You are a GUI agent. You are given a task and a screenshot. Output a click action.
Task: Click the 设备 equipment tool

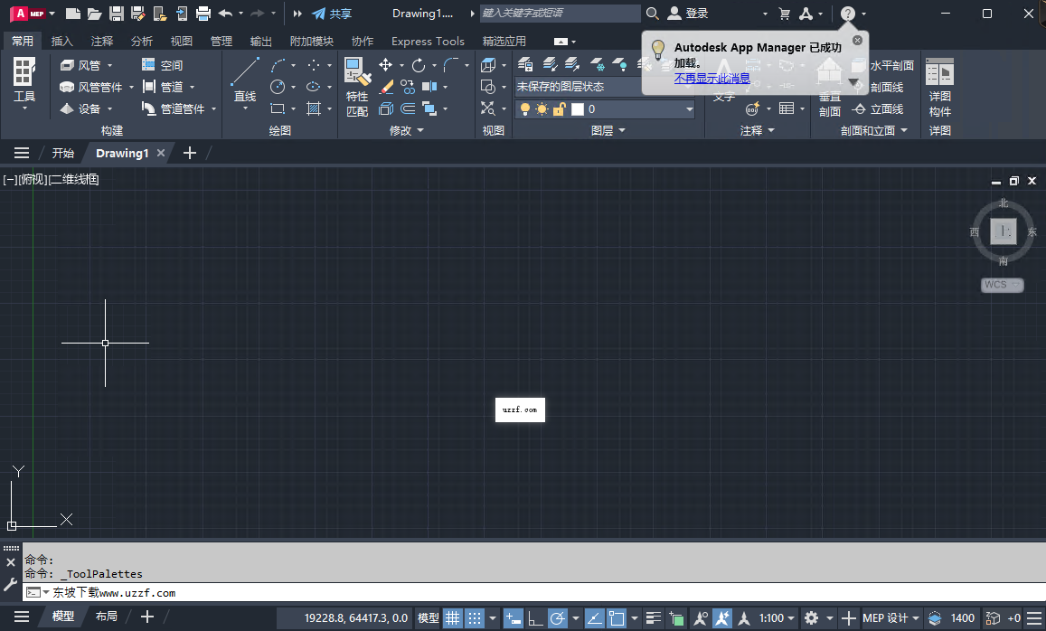pyautogui.click(x=84, y=108)
